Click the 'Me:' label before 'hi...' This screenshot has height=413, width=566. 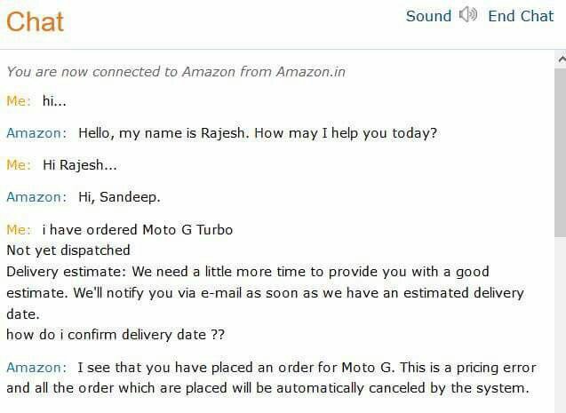pos(19,100)
